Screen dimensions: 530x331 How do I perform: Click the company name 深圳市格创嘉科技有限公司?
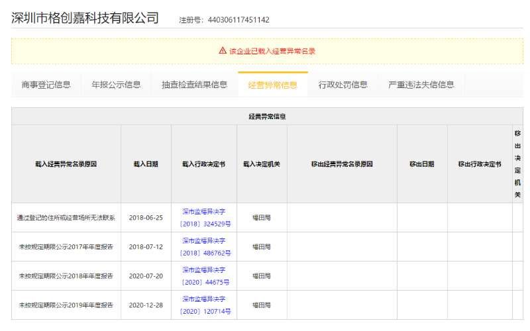85,18
